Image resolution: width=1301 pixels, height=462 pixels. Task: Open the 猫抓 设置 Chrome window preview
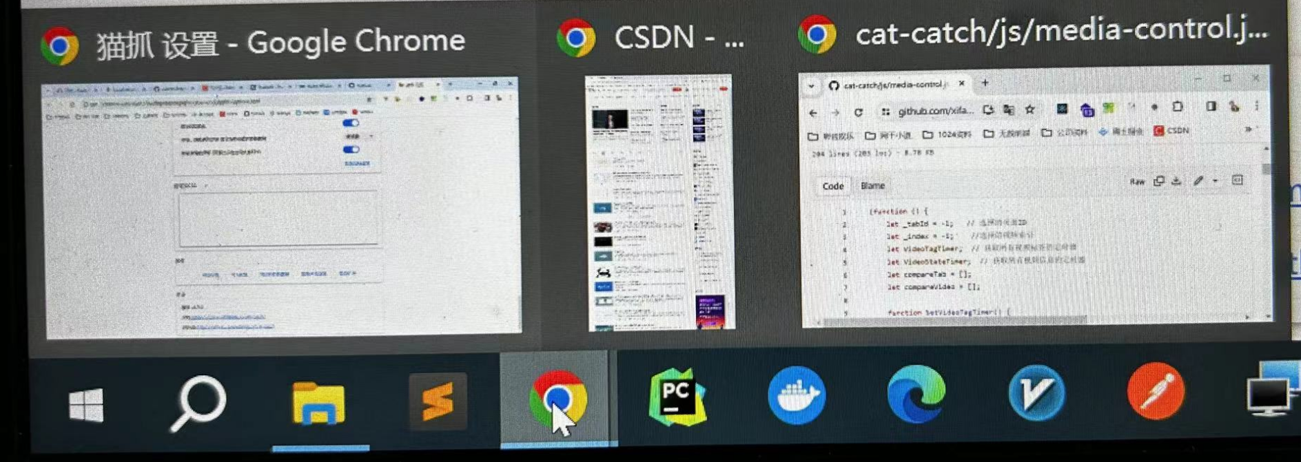tap(283, 207)
